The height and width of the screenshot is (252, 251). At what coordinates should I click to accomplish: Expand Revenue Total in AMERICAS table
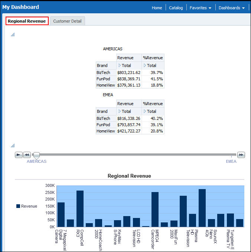[x=120, y=65]
